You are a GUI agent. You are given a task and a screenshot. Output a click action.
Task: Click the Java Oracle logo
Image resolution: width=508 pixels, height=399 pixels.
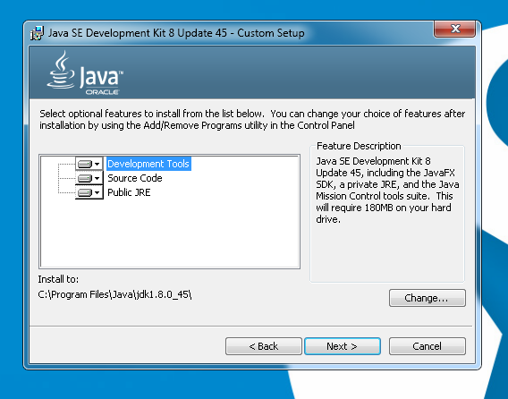[x=85, y=73]
